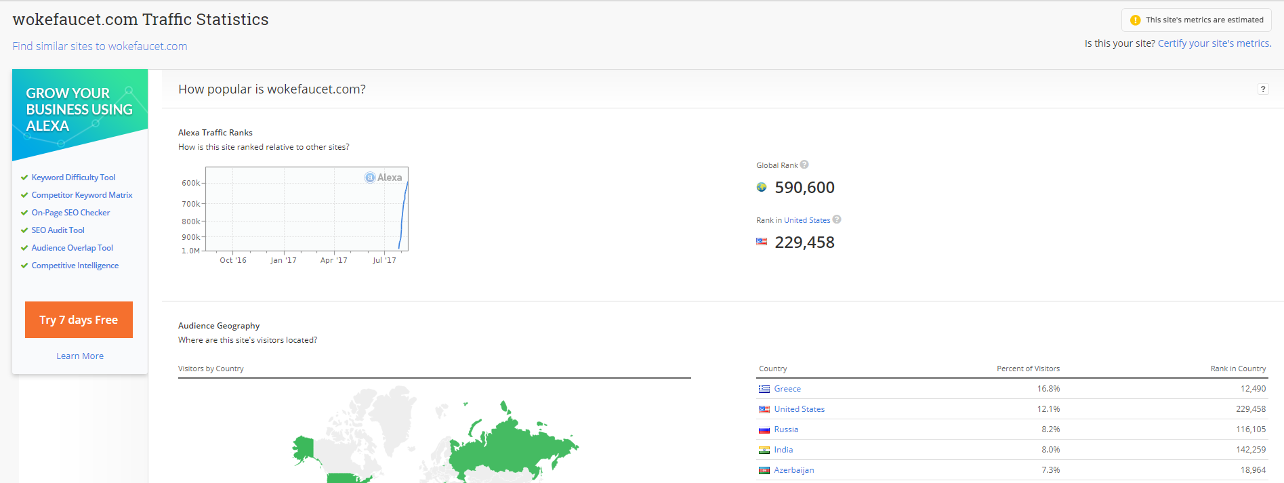1284x483 pixels.
Task: Click the Country column header
Action: pyautogui.click(x=773, y=369)
